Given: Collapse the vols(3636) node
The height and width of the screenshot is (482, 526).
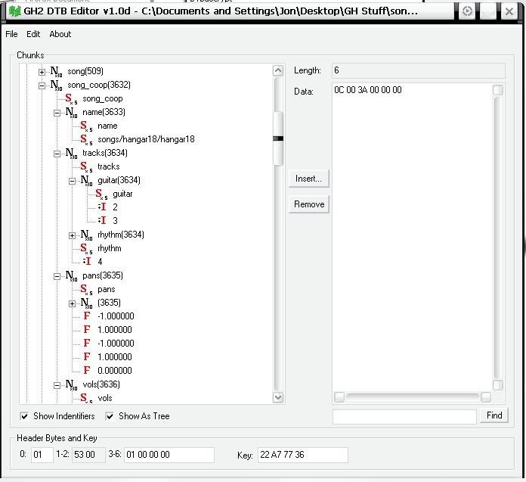Looking at the screenshot, I should (x=57, y=385).
